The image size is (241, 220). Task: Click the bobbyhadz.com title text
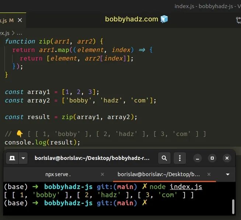(x=132, y=19)
